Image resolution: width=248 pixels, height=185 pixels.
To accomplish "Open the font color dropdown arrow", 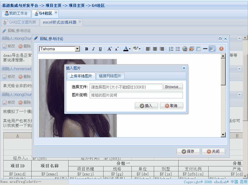I will tap(129, 49).
